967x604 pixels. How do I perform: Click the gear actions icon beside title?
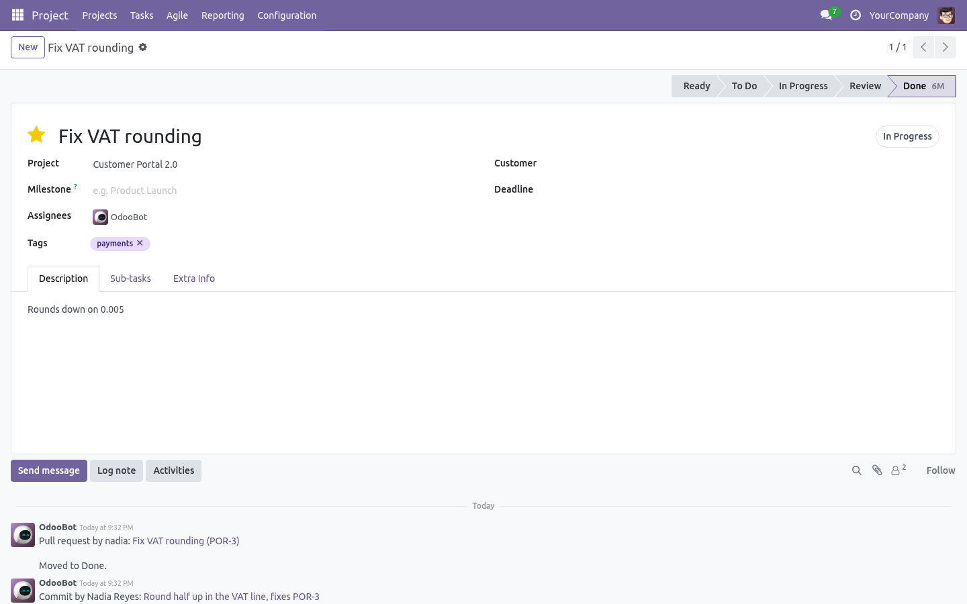(143, 47)
